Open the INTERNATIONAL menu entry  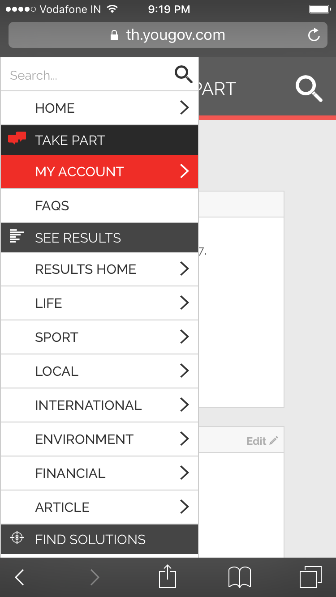click(x=99, y=405)
